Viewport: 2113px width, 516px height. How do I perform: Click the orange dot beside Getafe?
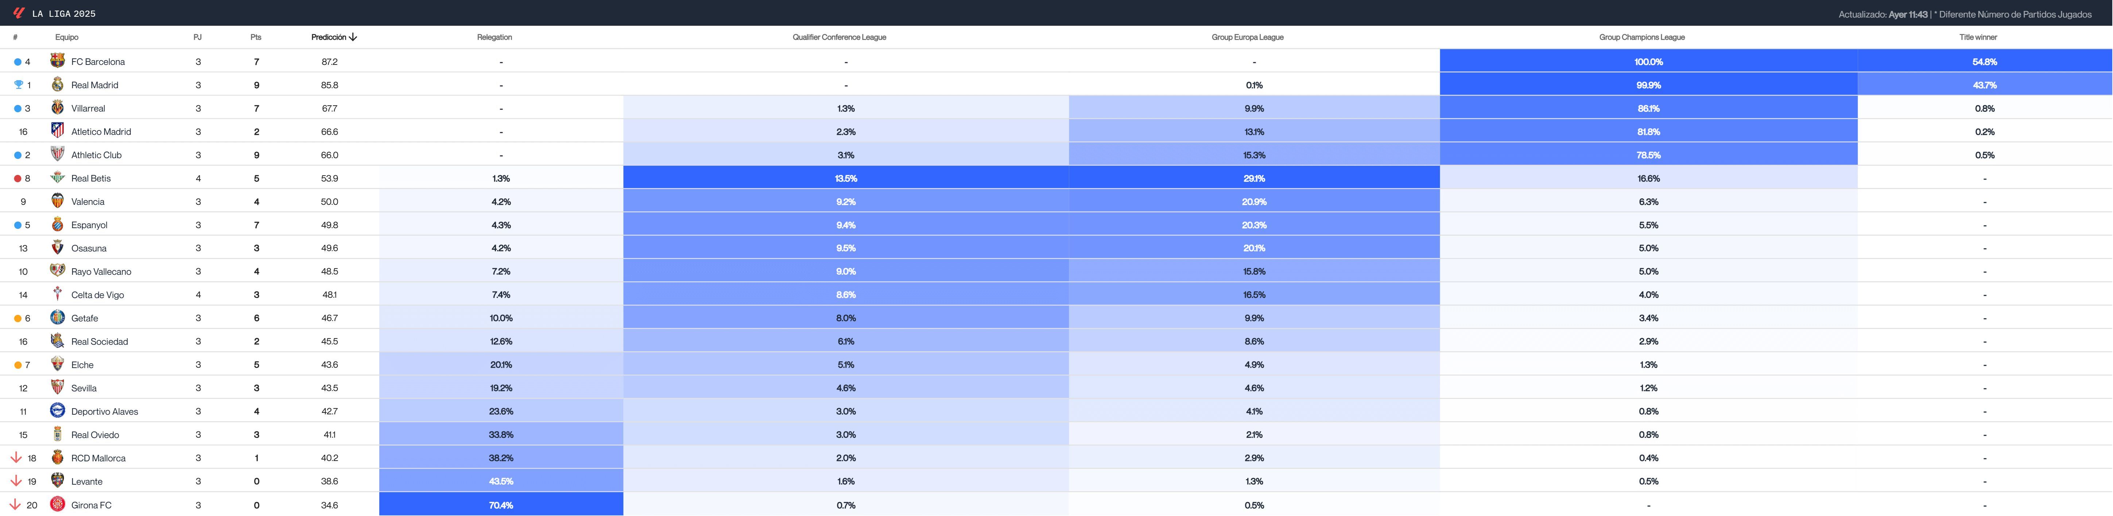click(x=16, y=318)
